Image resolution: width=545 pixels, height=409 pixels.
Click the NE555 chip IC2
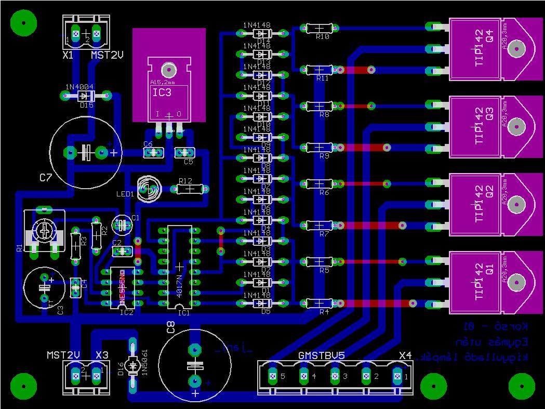click(122, 287)
